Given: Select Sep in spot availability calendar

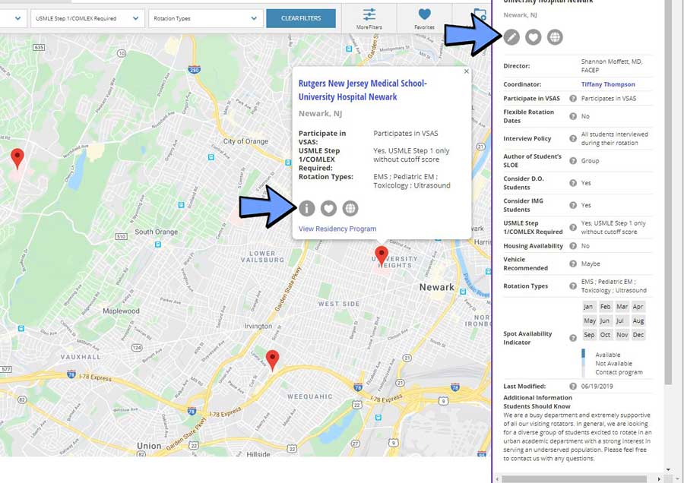Looking at the screenshot, I should pyautogui.click(x=589, y=335).
